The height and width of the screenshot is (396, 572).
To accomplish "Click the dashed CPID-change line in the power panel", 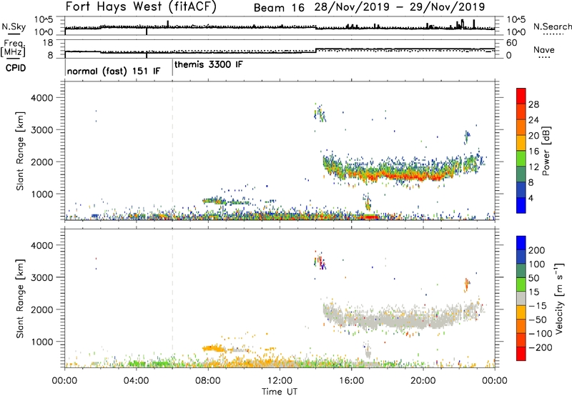I will [172, 150].
